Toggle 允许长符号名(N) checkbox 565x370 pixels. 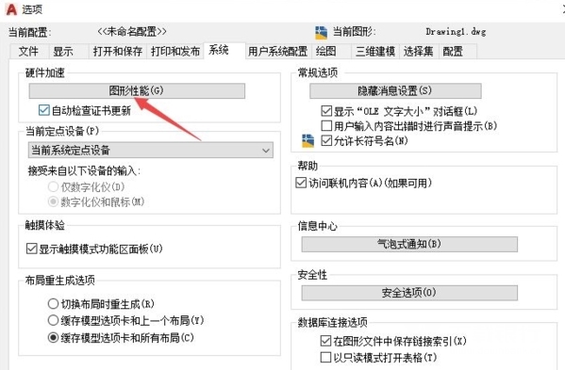pyautogui.click(x=326, y=140)
